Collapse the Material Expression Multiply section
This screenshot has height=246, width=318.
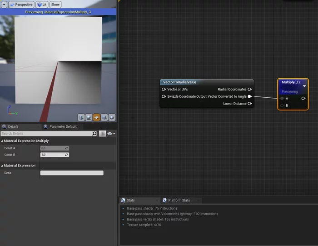2,141
